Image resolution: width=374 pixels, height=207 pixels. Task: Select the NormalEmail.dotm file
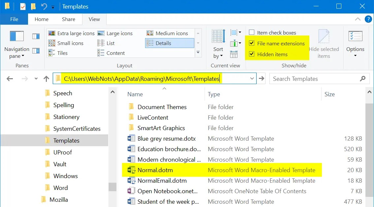click(x=157, y=181)
